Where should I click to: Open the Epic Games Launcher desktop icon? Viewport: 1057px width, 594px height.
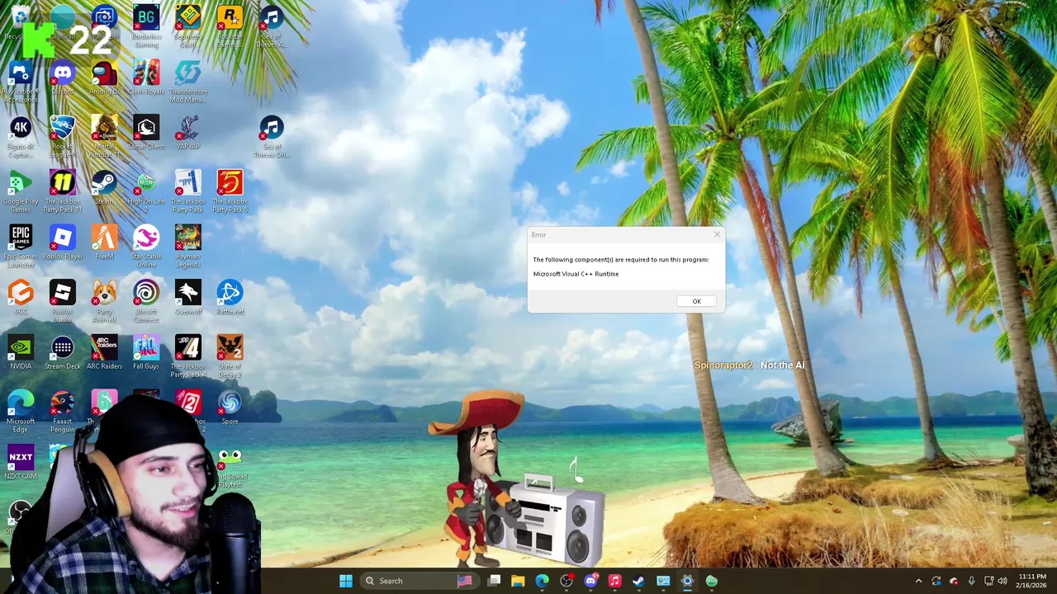[x=21, y=247]
